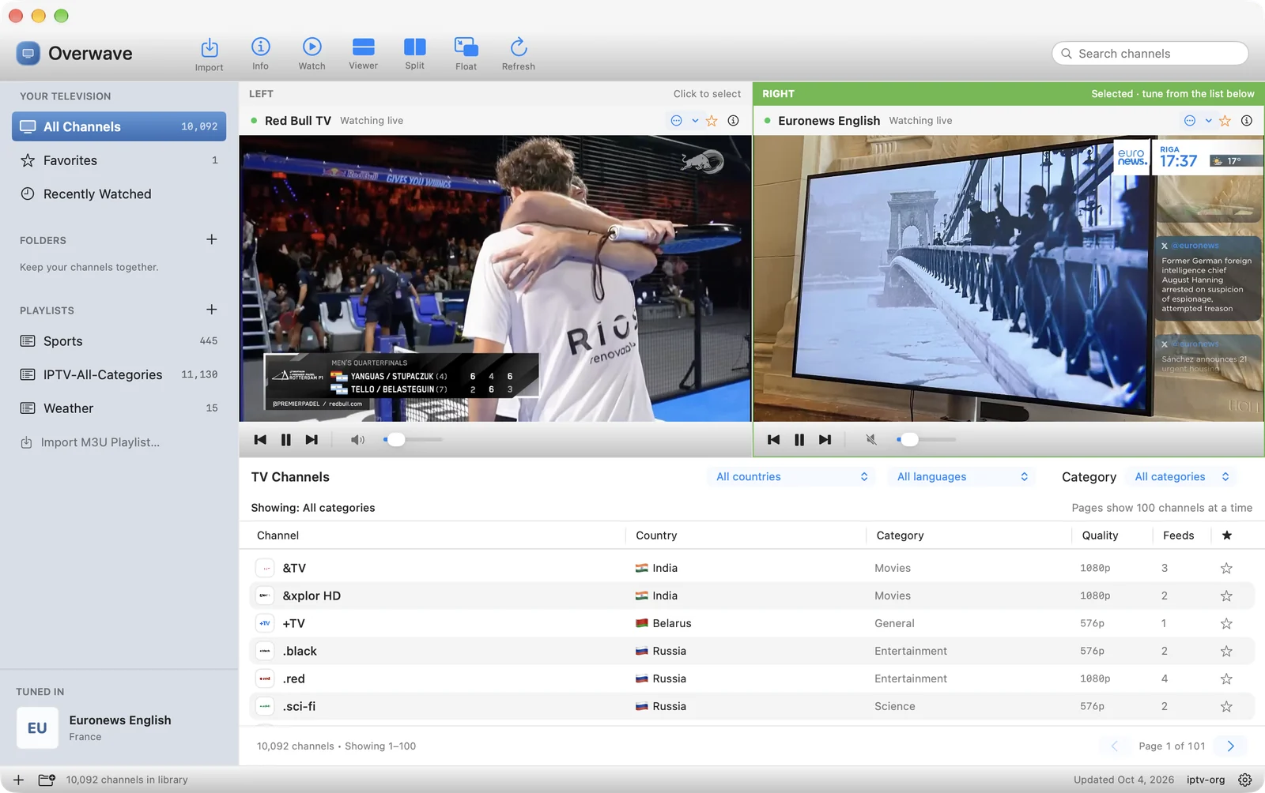1265x793 pixels.
Task: Show info for Euronews English
Action: pos(1247,121)
